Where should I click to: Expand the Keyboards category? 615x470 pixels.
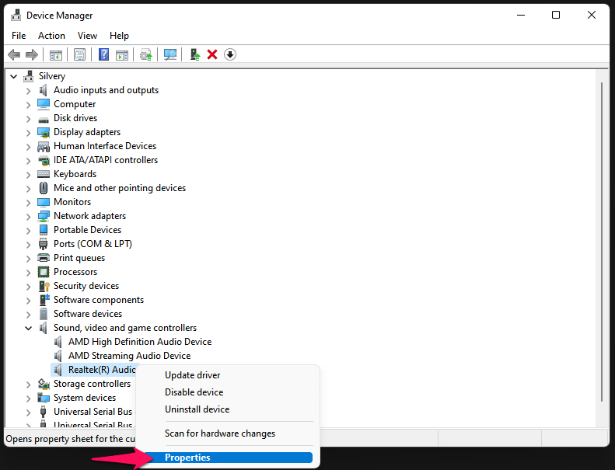[x=29, y=174]
